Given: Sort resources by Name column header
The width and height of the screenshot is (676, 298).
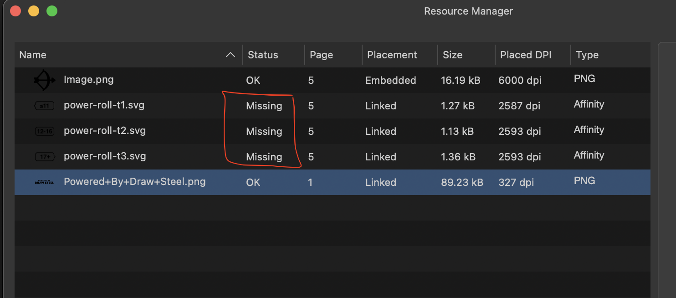Looking at the screenshot, I should [33, 55].
